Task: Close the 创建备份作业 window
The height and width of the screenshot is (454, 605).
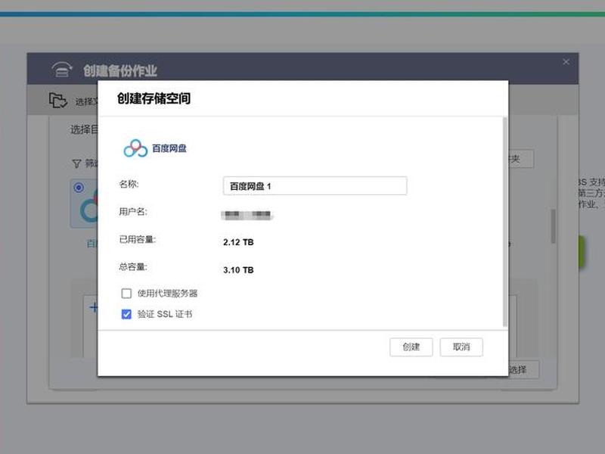Action: pos(566,62)
